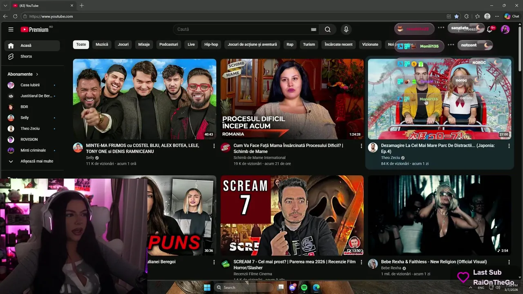Screen dimensions: 523x294
Task: Select the Vizionate filter chip
Action: [370, 45]
